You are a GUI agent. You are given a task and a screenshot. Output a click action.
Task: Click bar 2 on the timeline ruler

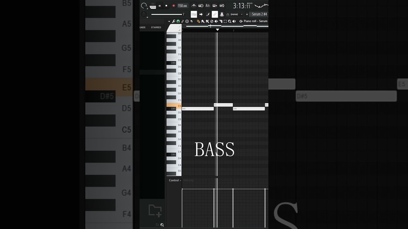[x=234, y=30]
